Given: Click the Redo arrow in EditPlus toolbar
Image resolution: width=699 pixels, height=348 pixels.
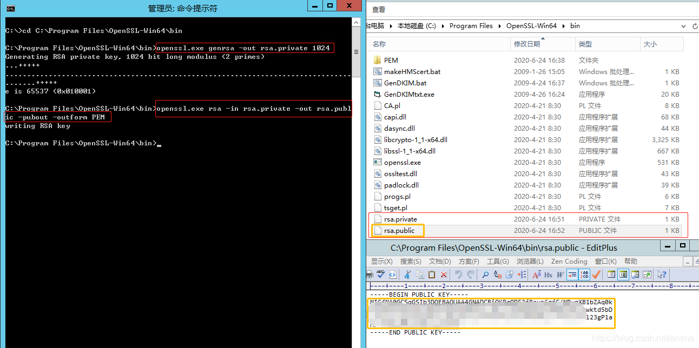Looking at the screenshot, I should click(x=471, y=275).
